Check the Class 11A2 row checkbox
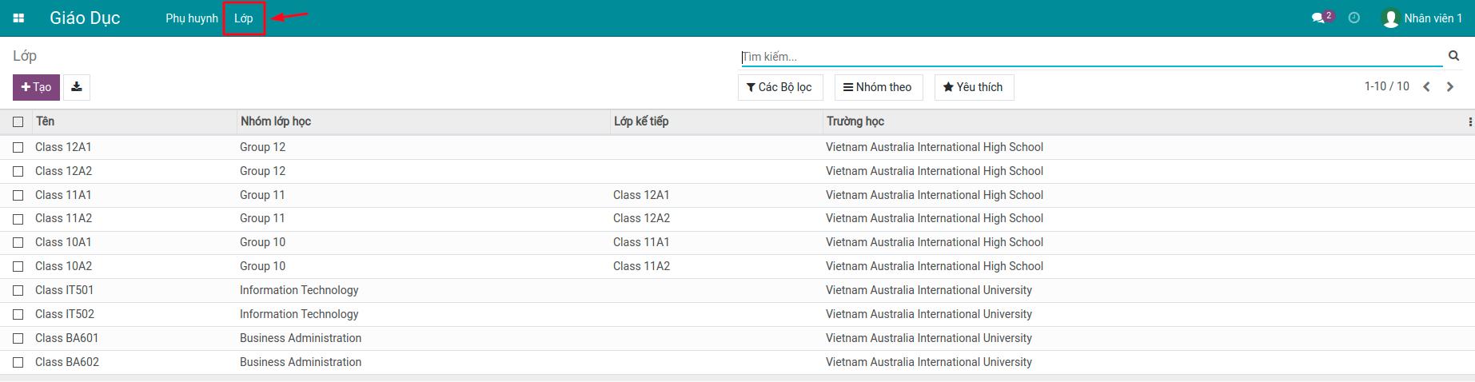Viewport: 1475px width, 382px height. [18, 218]
